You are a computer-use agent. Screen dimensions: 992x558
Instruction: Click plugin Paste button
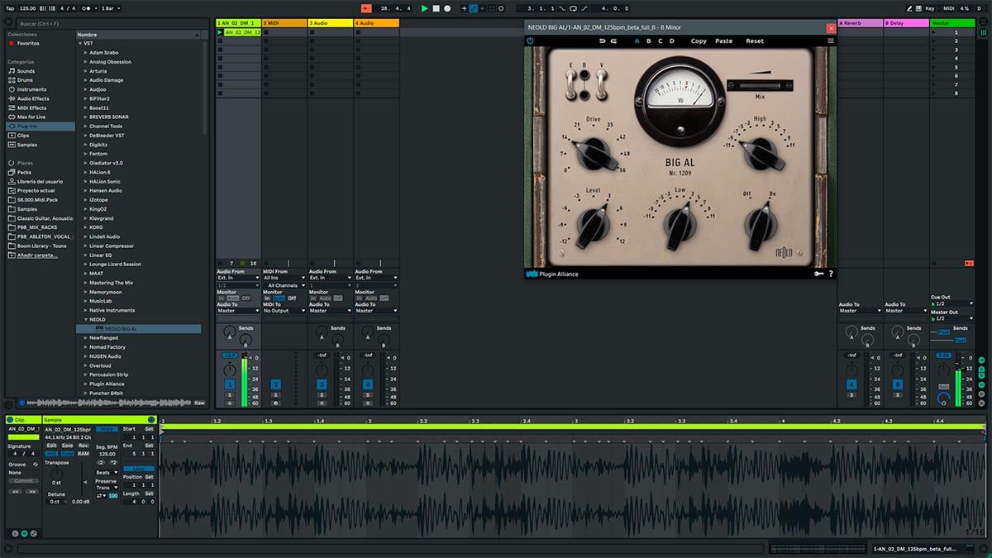pos(724,41)
